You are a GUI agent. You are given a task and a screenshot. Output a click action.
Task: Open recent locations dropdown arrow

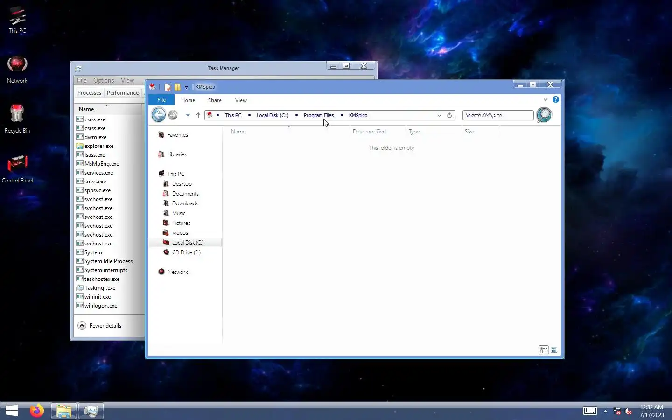click(x=188, y=115)
